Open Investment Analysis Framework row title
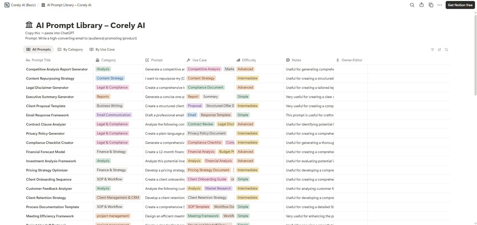The image size is (477, 225). coord(51,161)
